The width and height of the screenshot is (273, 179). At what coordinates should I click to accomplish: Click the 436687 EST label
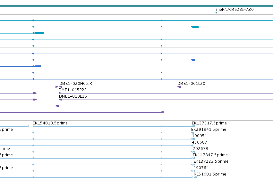200,142
